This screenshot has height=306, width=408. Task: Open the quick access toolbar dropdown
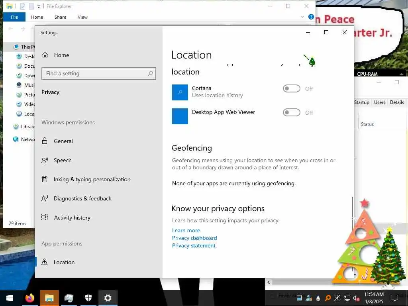39,6
